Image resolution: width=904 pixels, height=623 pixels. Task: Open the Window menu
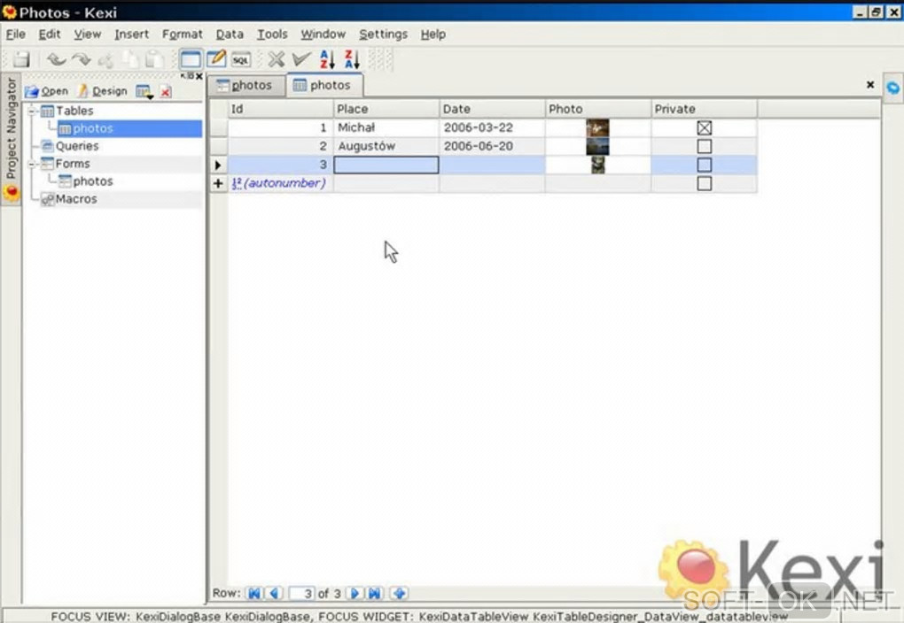click(323, 34)
